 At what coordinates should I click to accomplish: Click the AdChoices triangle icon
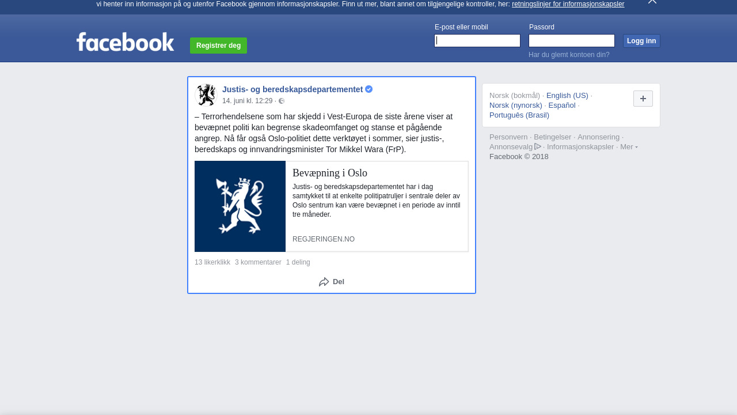click(538, 146)
